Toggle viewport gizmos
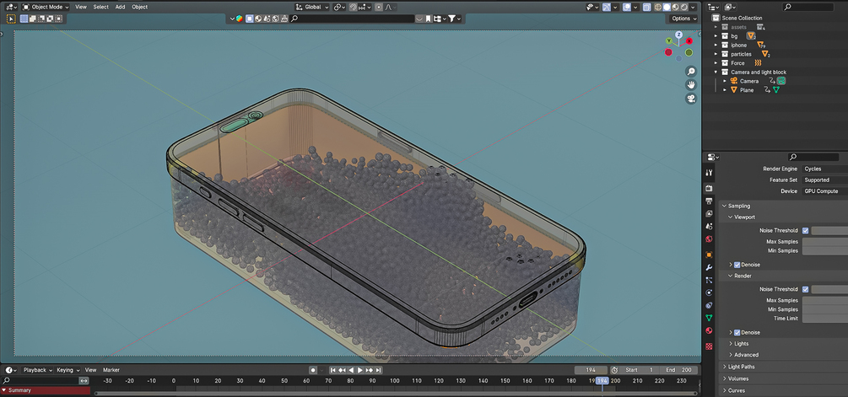Screen dimensions: 848x397 point(606,7)
